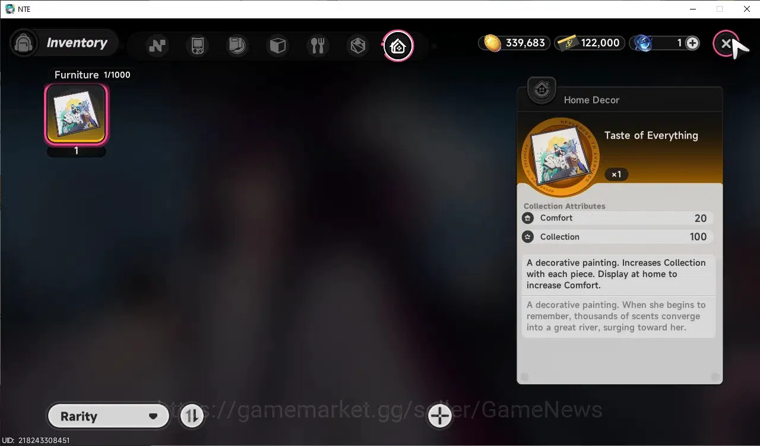Click the Home Decor house badge icon
760x446 pixels.
[x=541, y=91]
